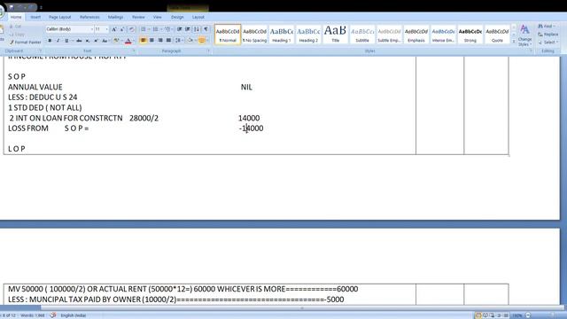Open the underline style dropdown arrow
Viewport: 567px width, 319px height.
[x=72, y=41]
